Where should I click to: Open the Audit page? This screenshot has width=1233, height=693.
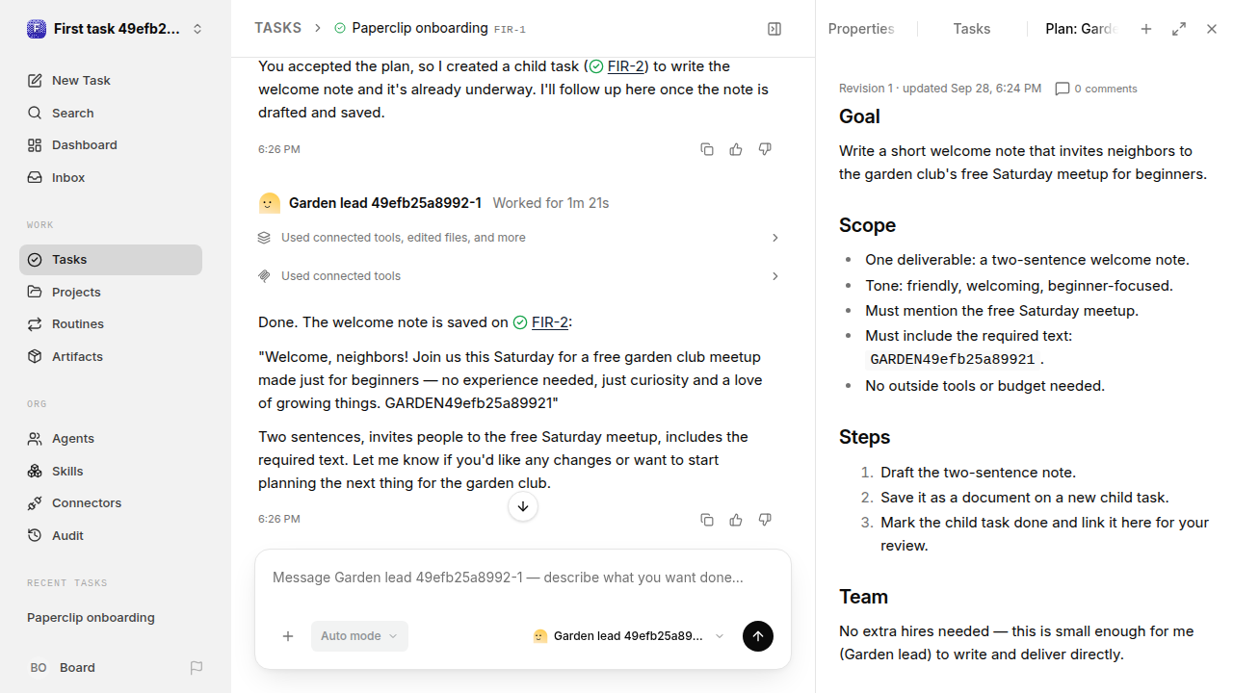click(111, 536)
